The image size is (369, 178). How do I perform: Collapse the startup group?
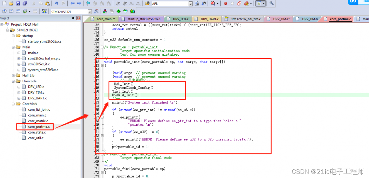click(x=13, y=36)
